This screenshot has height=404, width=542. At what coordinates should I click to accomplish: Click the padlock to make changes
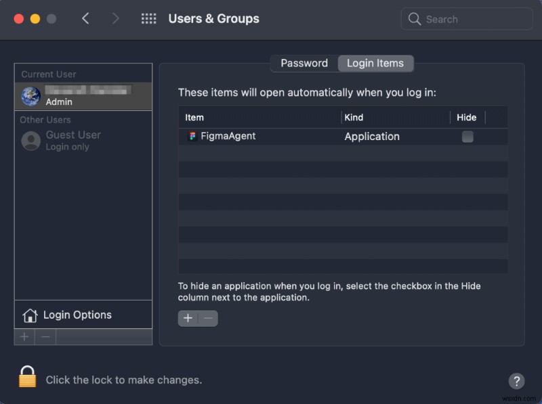click(27, 376)
